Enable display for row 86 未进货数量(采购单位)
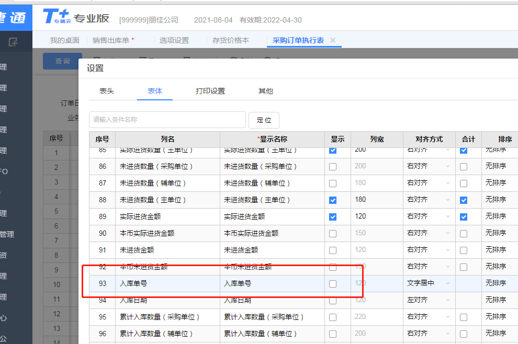This screenshot has height=344, width=518. 333,167
